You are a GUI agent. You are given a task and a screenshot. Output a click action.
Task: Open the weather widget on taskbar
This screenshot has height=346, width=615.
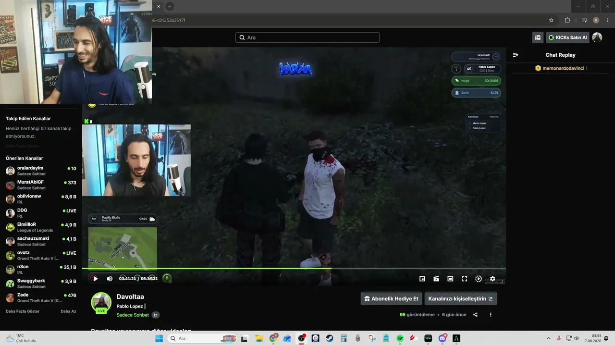click(x=22, y=338)
